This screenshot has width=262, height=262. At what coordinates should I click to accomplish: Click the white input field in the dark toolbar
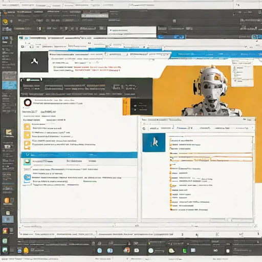point(132,30)
